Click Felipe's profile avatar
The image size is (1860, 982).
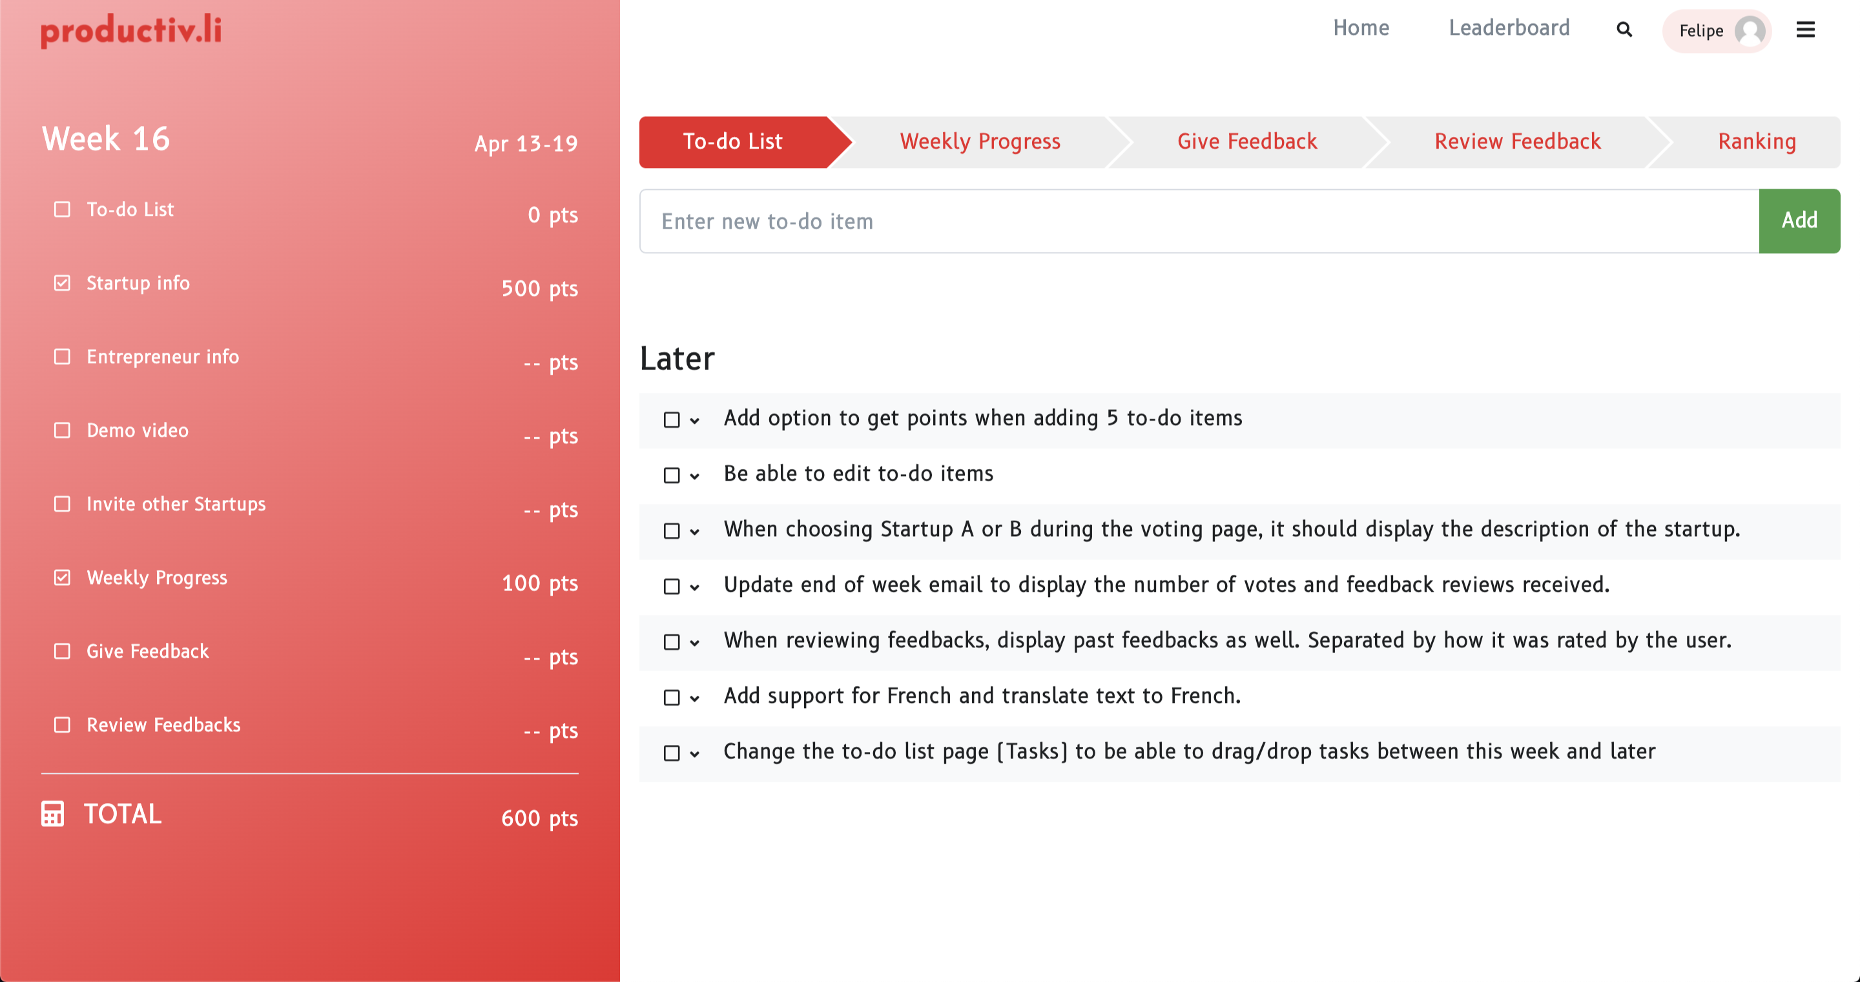click(x=1750, y=30)
